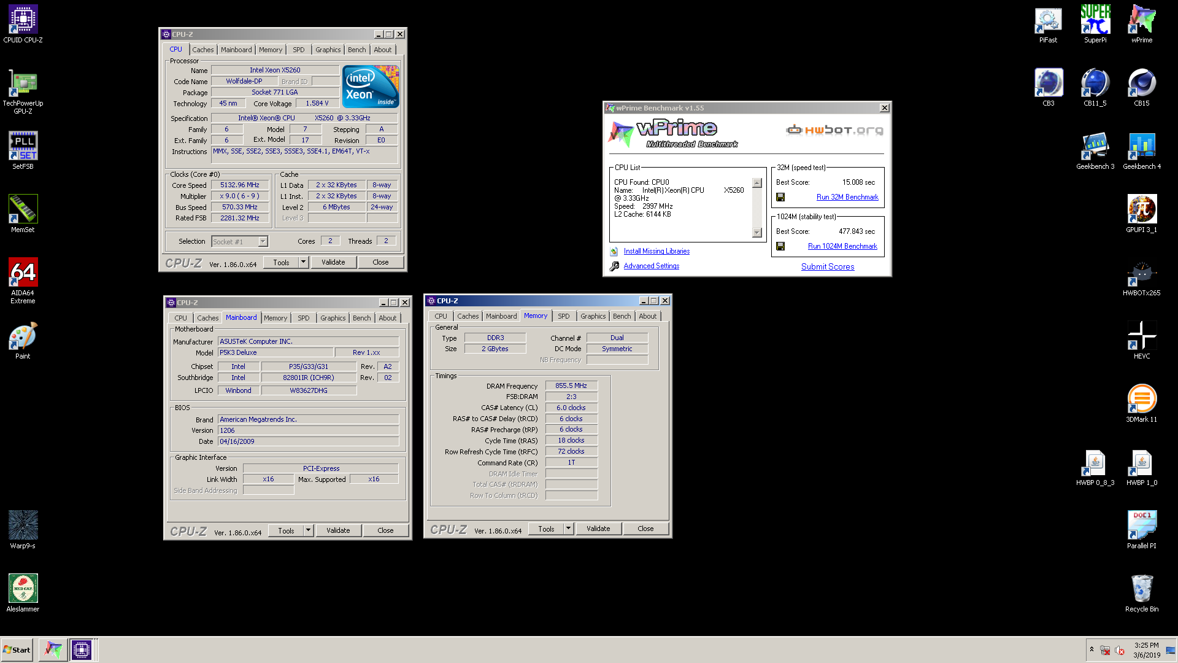This screenshot has width=1178, height=663.
Task: Open the Warp9-s desktop icon
Action: point(23,530)
